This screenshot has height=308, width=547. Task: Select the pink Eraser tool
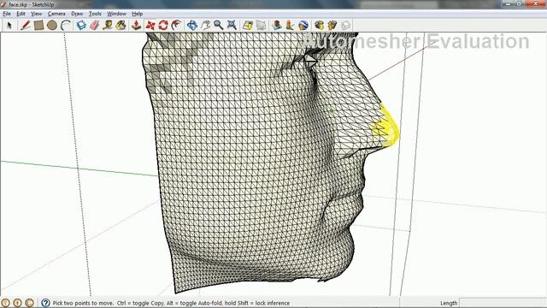tap(95, 25)
